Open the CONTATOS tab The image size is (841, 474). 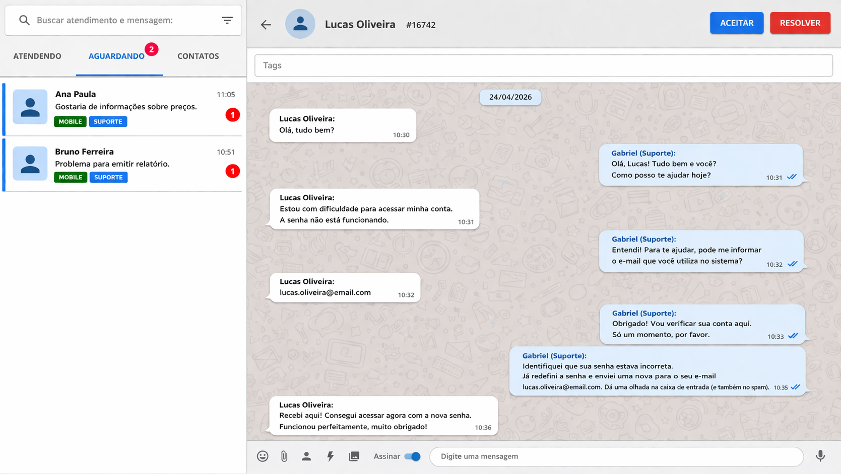click(198, 56)
